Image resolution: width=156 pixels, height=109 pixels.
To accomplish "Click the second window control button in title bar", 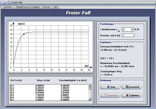I will click(x=5, y=2).
